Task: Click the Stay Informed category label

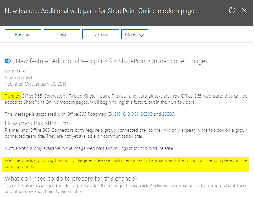Action: tap(18, 78)
